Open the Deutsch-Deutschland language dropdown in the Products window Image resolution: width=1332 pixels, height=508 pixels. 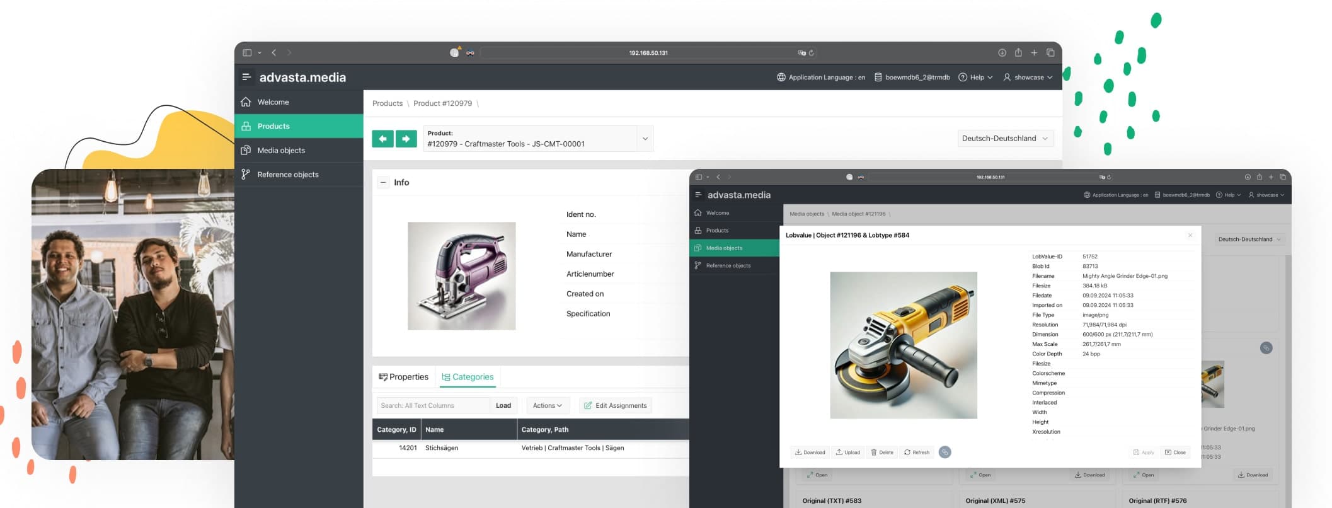[1006, 139]
